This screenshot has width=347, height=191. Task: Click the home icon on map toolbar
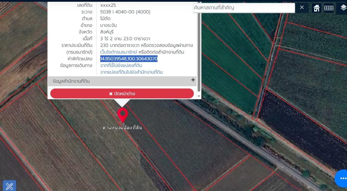[x=317, y=8]
